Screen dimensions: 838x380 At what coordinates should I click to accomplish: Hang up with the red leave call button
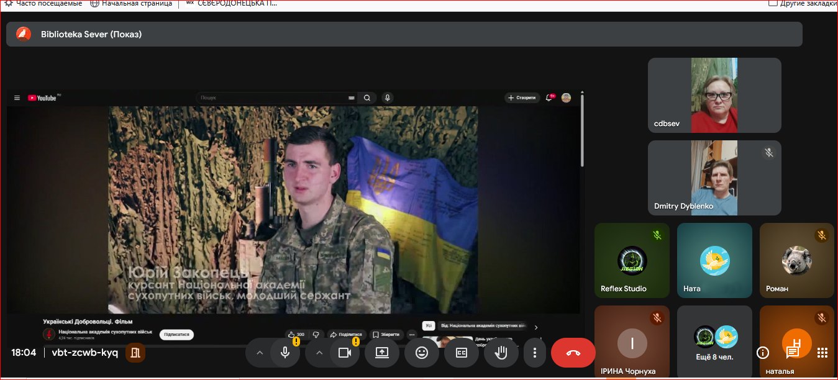573,353
